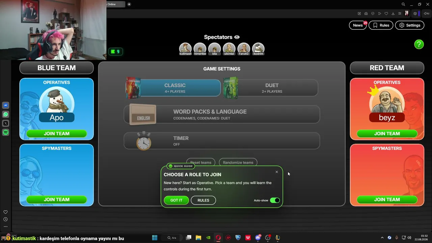Open browser downloads icon
432x243 pixels.
393,13
